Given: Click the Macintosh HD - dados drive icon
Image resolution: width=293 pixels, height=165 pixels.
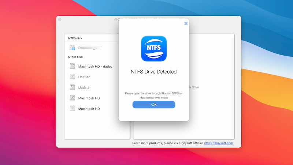Looking at the screenshot, I should point(72,66).
